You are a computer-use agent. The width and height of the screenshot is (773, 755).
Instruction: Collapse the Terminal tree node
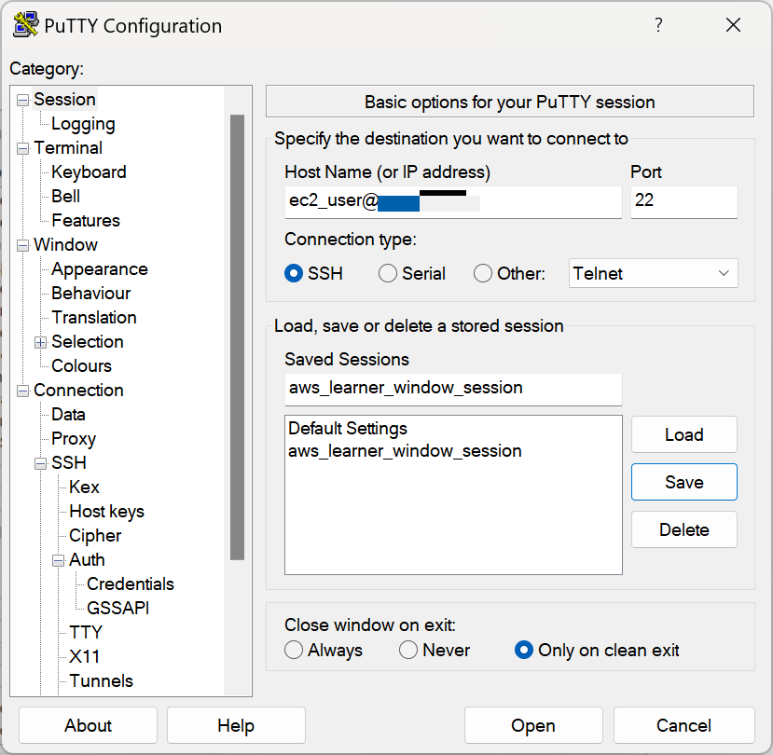click(22, 148)
